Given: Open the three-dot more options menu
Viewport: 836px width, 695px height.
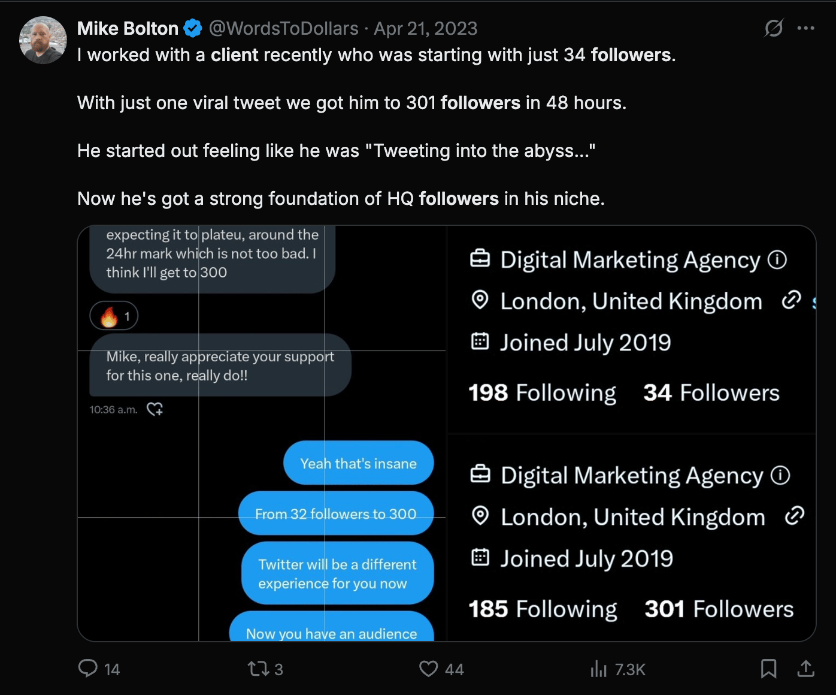Looking at the screenshot, I should point(806,28).
